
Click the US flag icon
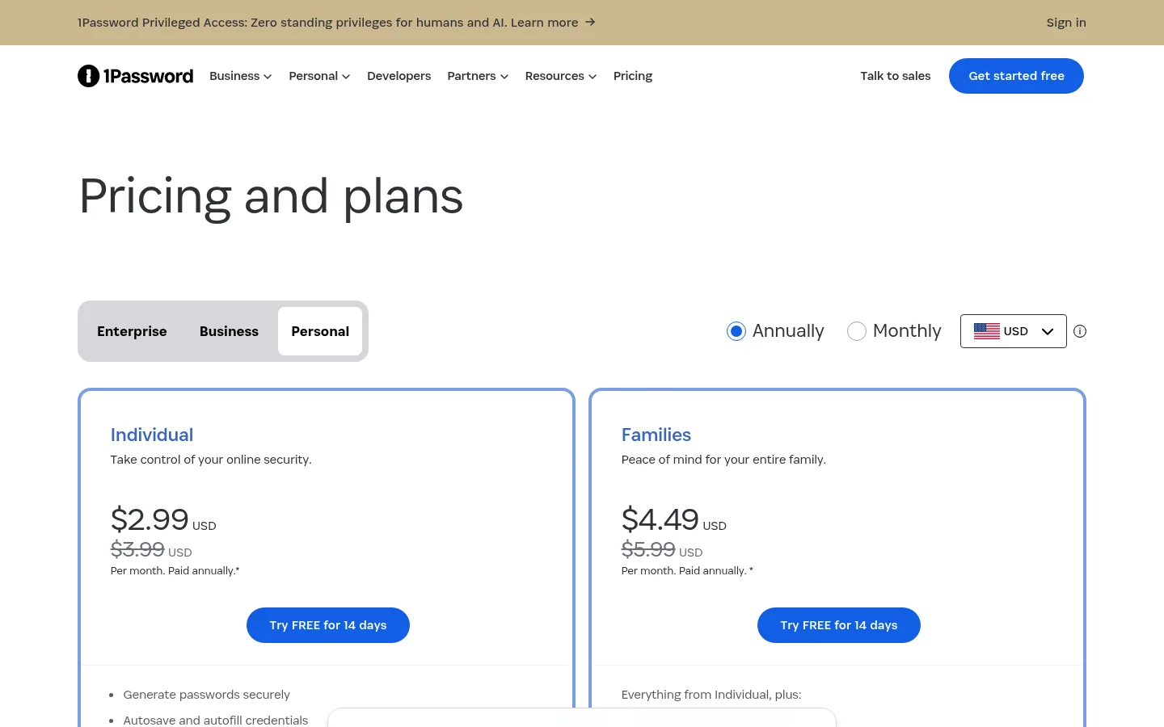986,331
